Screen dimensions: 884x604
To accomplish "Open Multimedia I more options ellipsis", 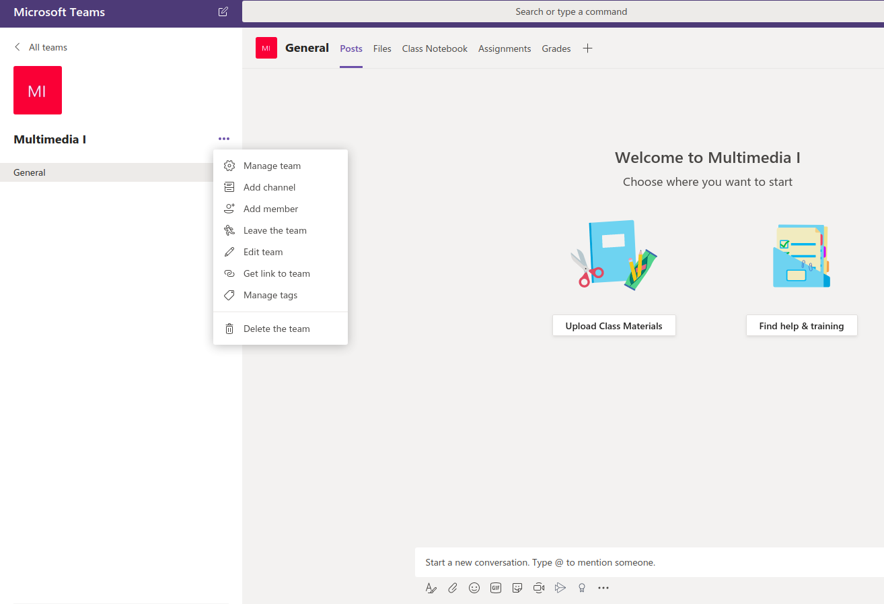I will point(224,139).
